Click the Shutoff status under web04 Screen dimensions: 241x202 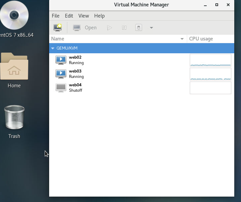75,90
